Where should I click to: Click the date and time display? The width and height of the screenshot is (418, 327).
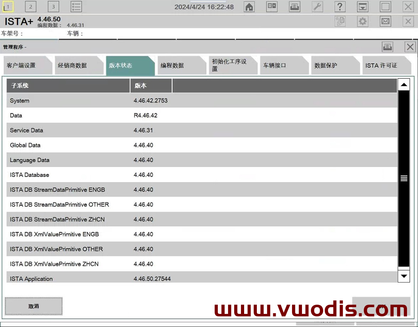204,7
